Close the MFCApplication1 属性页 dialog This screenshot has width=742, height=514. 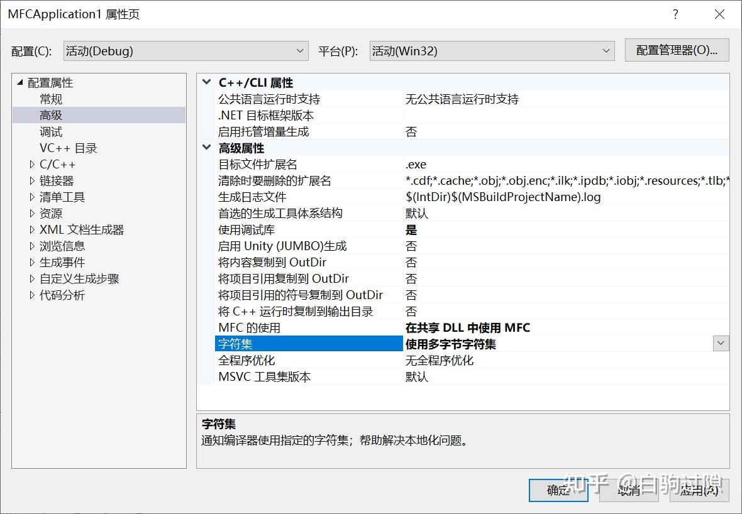(719, 14)
